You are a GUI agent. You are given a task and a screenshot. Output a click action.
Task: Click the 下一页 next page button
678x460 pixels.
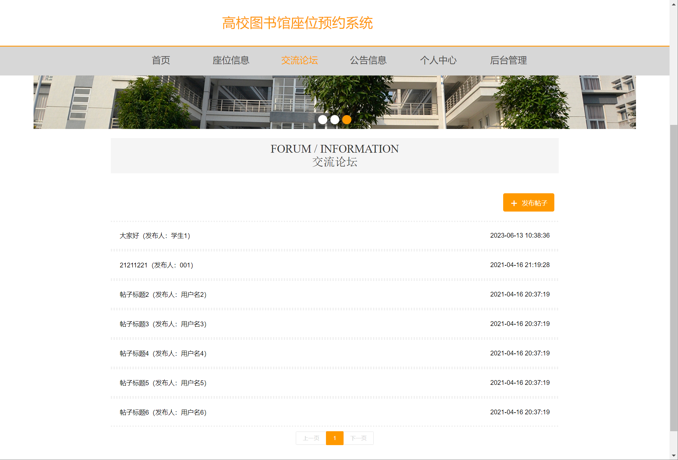358,438
